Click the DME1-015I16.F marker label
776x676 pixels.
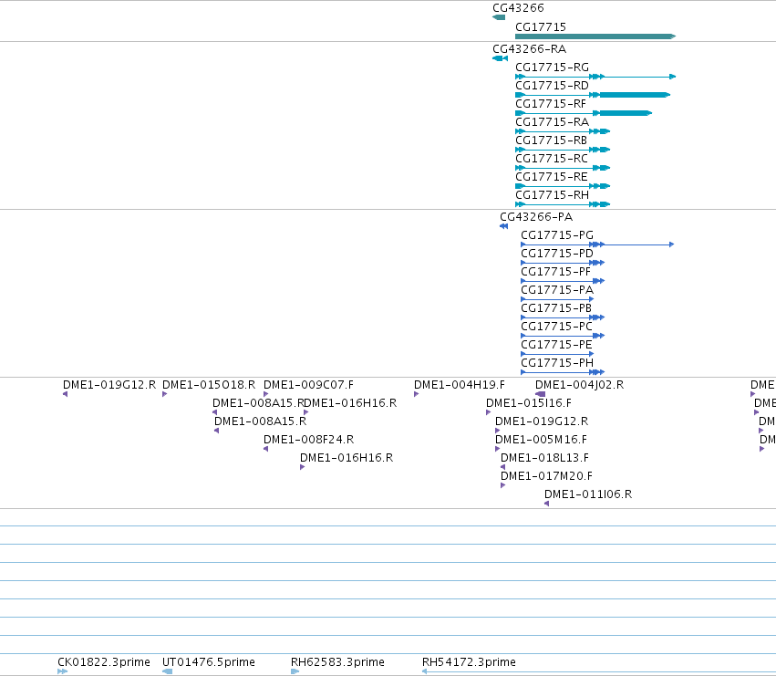pyautogui.click(x=529, y=403)
